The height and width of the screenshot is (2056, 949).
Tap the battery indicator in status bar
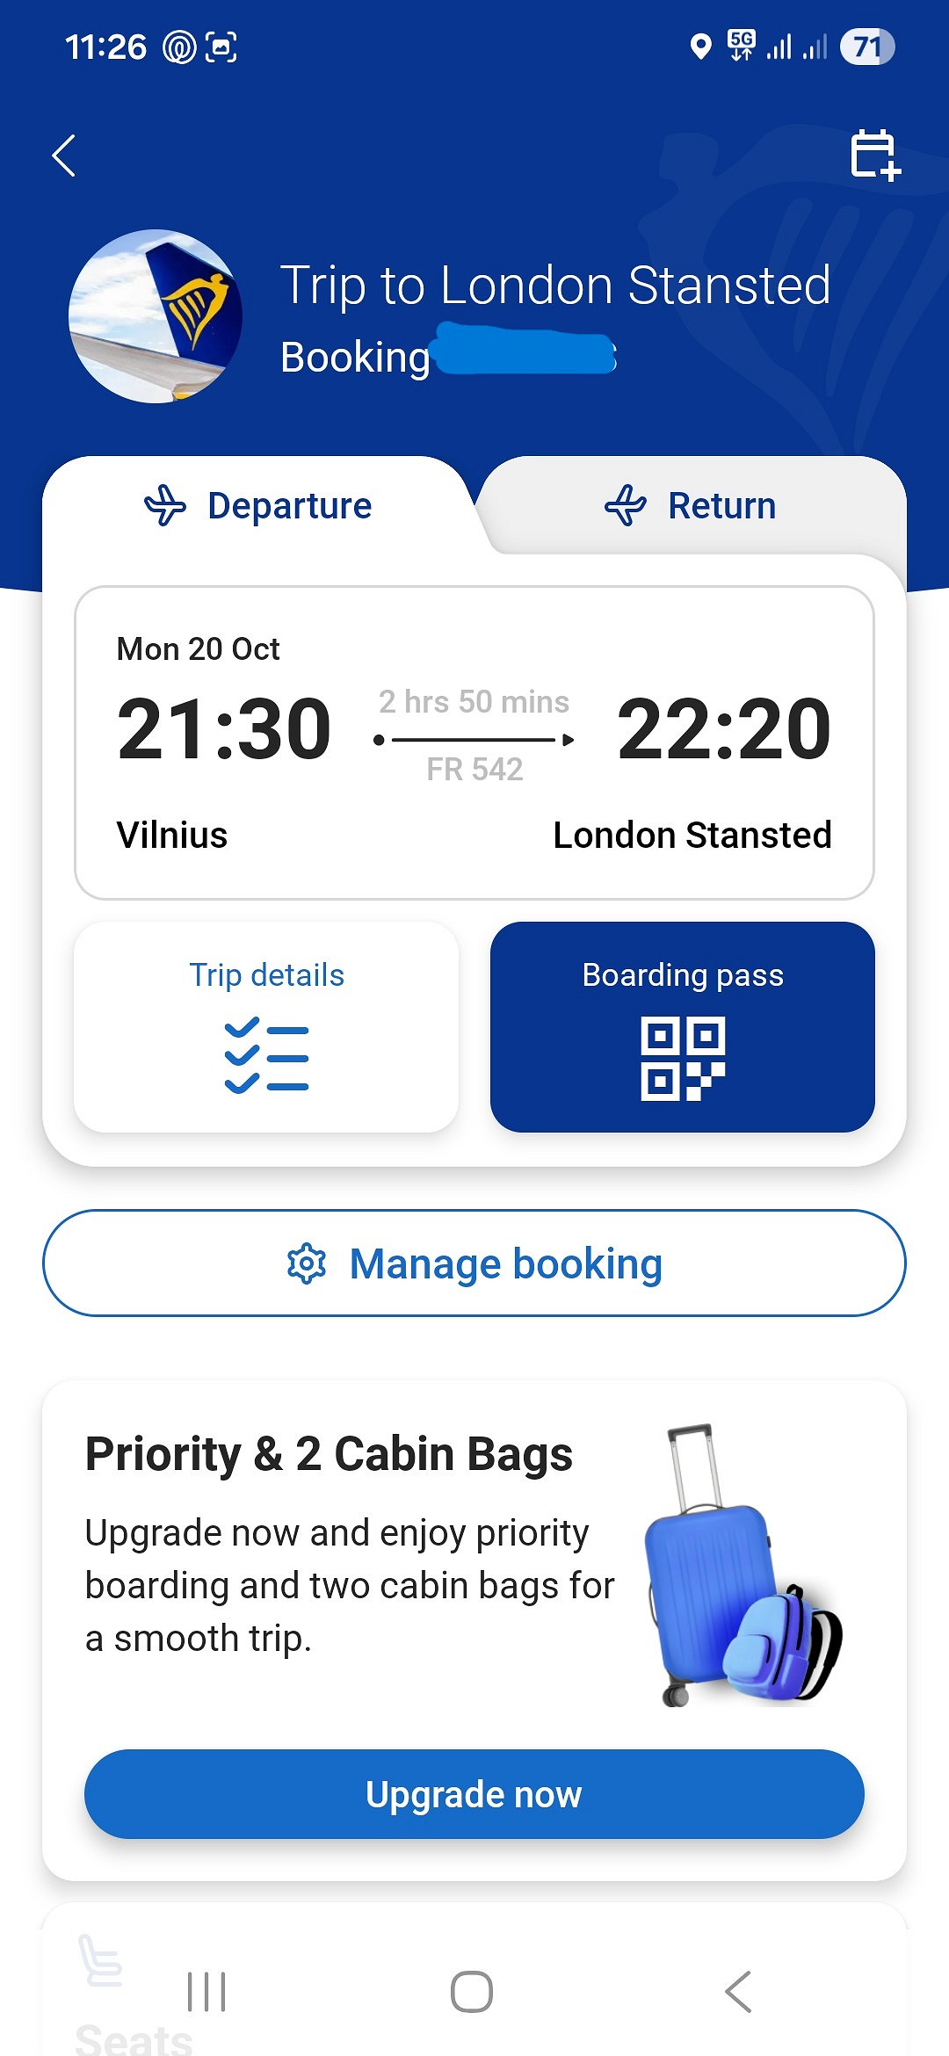(866, 47)
